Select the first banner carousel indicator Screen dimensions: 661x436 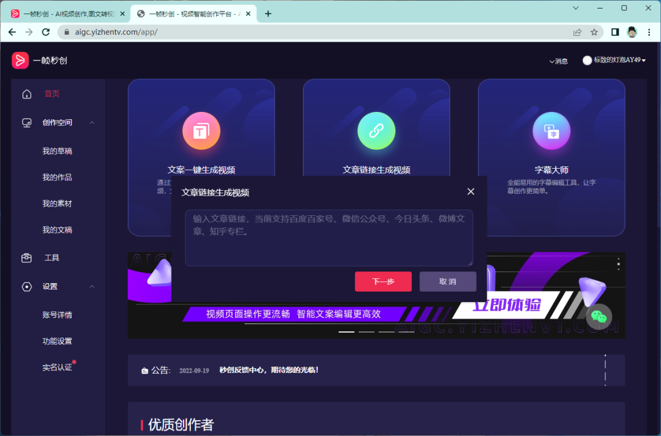click(346, 332)
